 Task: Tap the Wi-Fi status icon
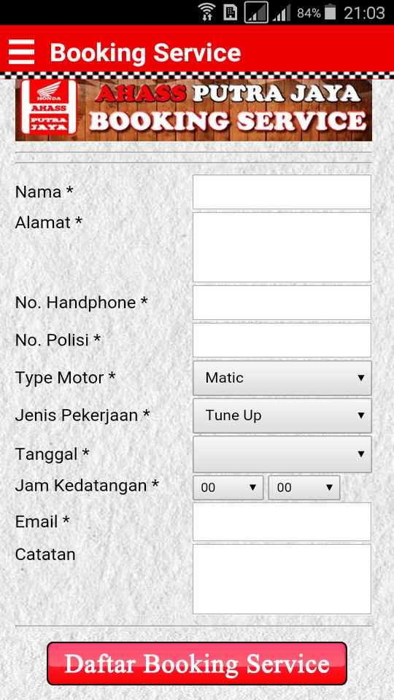[206, 12]
